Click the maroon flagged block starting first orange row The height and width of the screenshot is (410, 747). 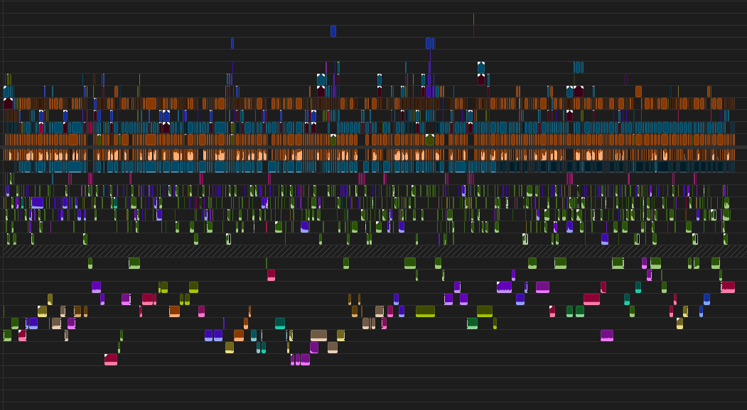click(9, 104)
